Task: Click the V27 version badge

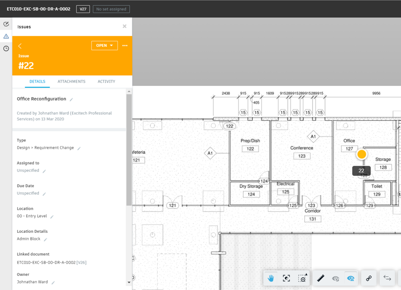Action: point(83,9)
